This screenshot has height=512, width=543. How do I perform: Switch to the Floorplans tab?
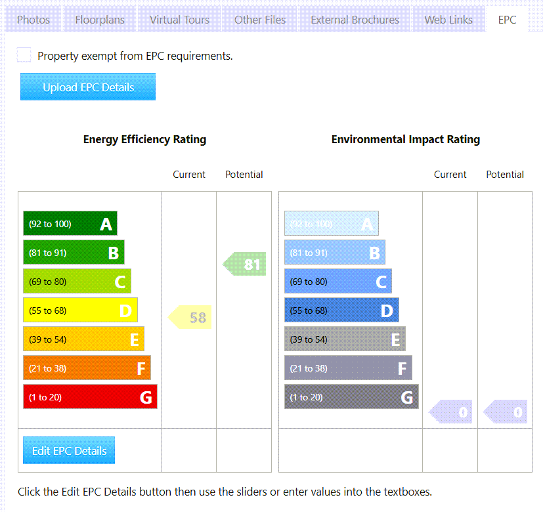pos(100,20)
